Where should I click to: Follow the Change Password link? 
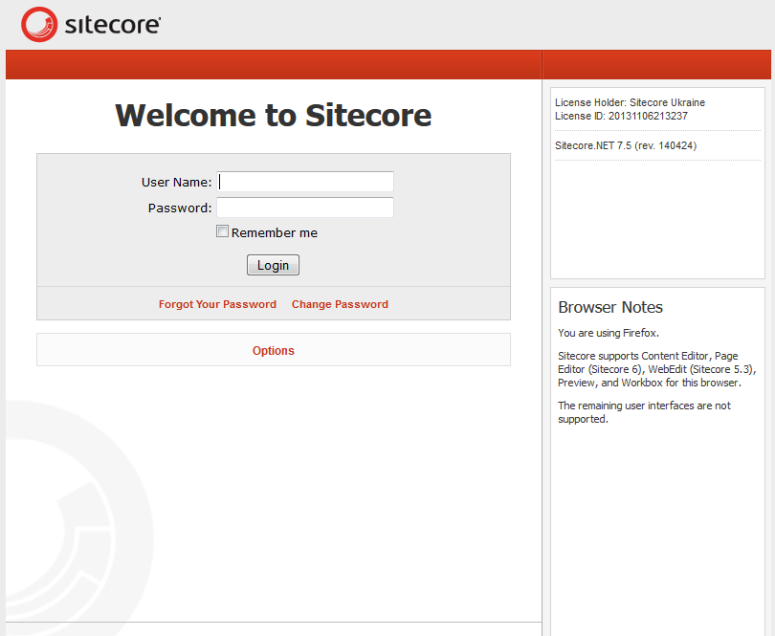point(340,304)
